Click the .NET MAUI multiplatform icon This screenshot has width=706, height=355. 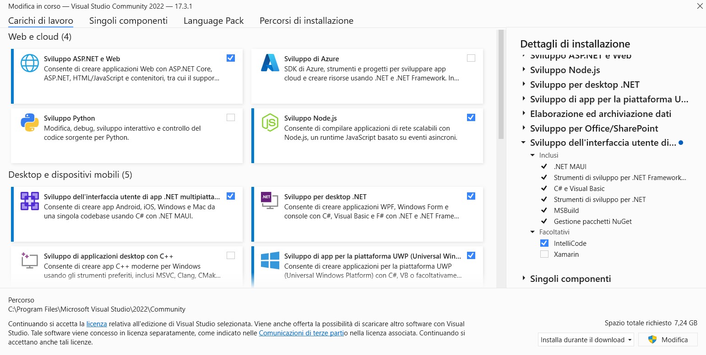(x=30, y=201)
